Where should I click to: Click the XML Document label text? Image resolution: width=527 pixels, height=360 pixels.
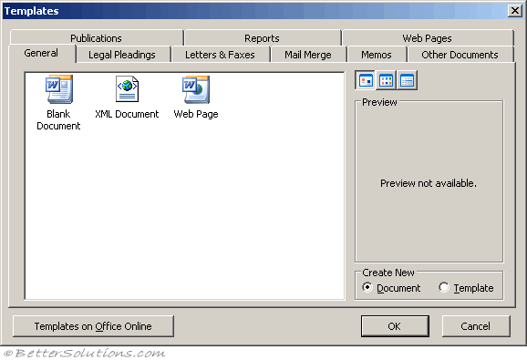pyautogui.click(x=127, y=114)
